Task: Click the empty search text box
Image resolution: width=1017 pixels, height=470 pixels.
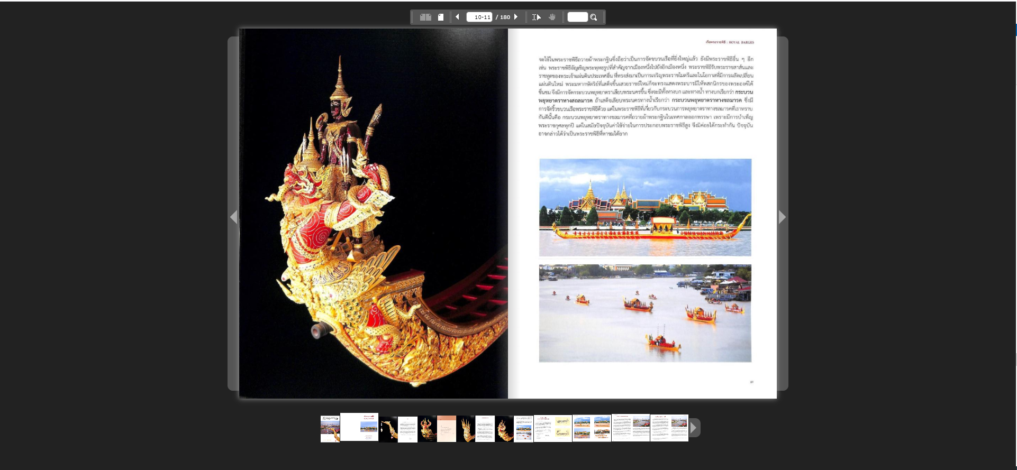Action: 577,17
